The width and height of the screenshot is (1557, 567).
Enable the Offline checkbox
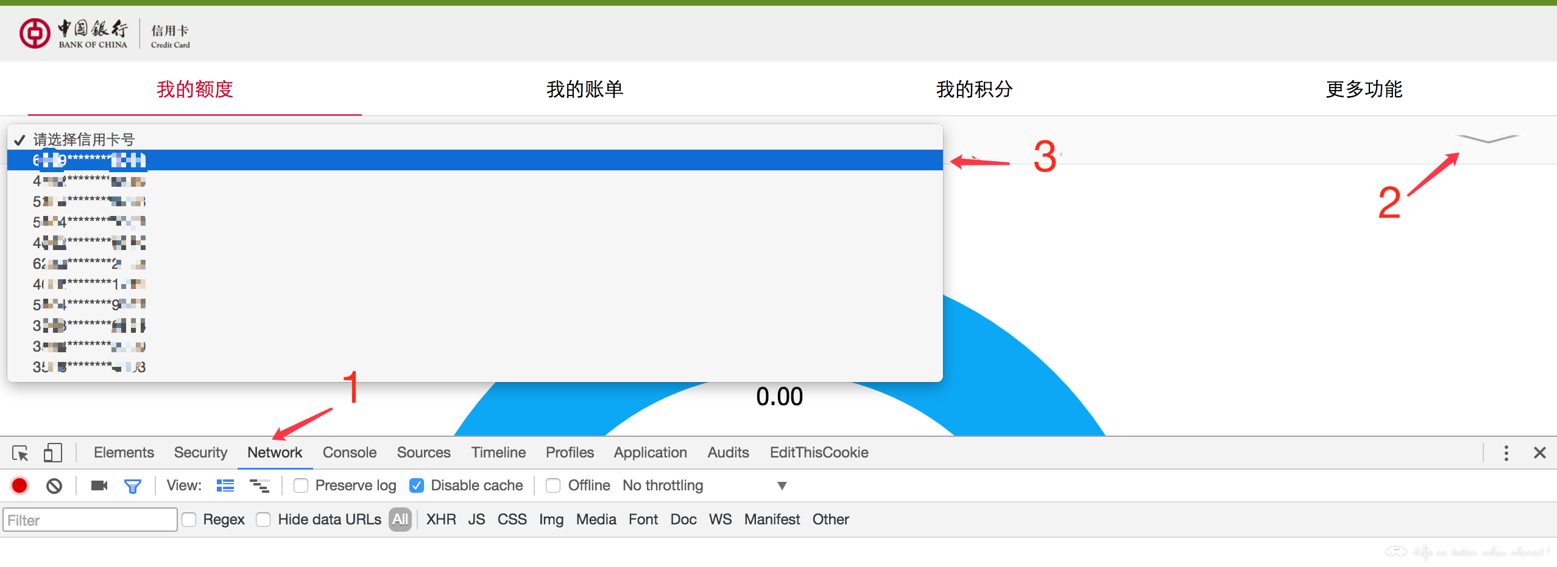(553, 485)
